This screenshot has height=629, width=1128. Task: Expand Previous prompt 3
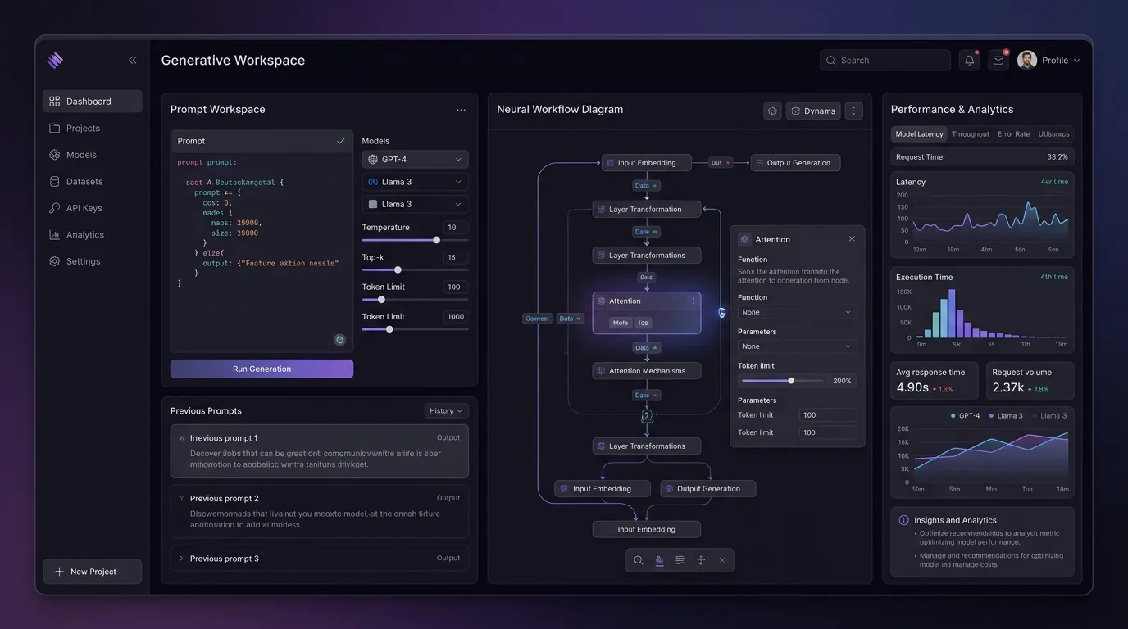(x=181, y=559)
